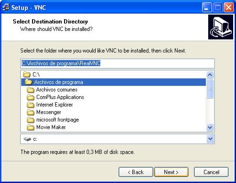
Task: Click the Internet Explorer folder icon
Action: tap(31, 105)
